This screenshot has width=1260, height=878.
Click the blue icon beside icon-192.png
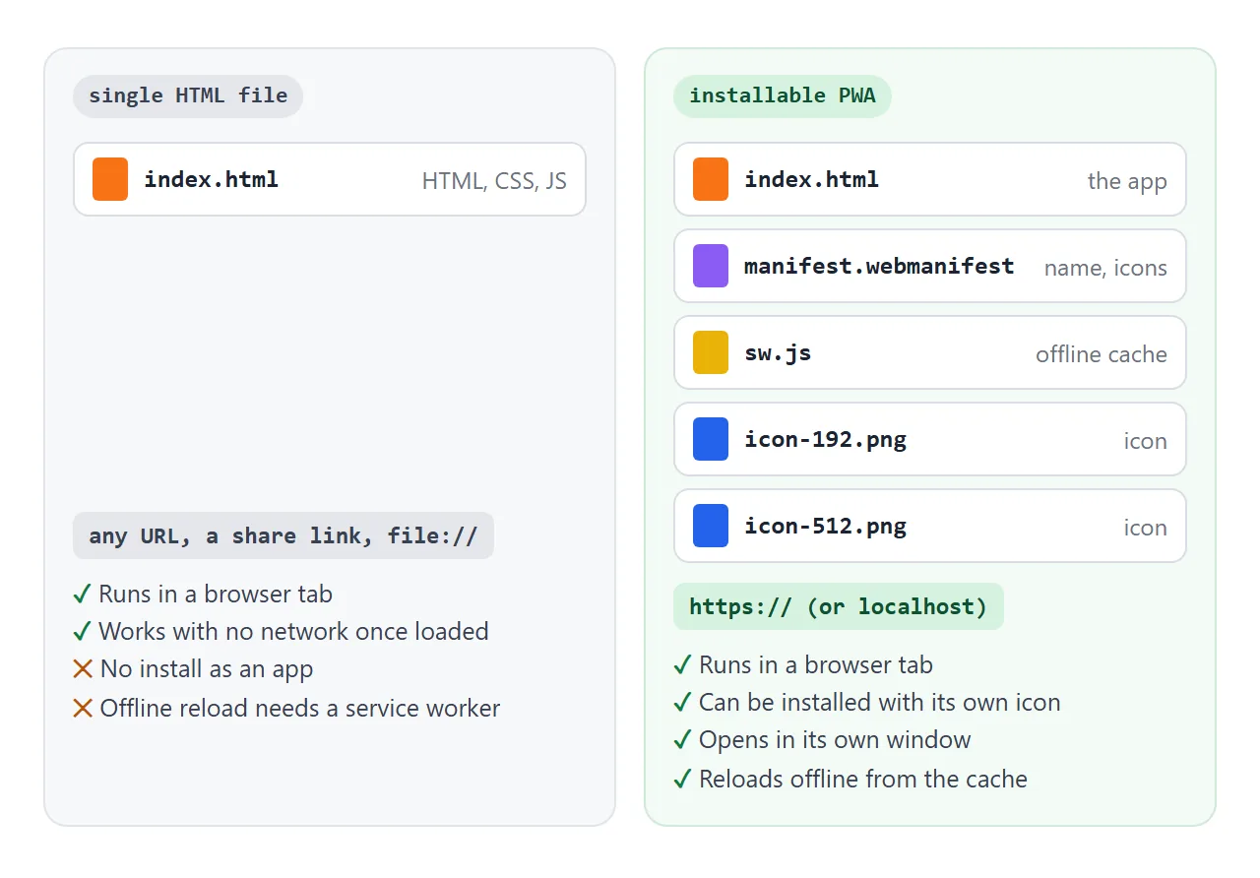coord(711,439)
